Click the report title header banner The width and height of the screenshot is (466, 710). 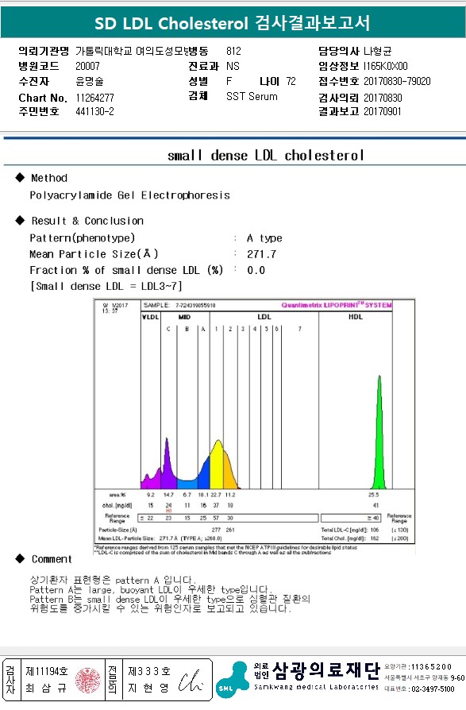[233, 23]
